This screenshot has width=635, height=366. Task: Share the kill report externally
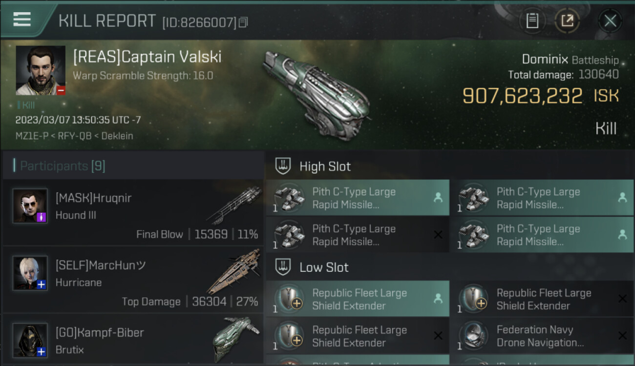(567, 20)
